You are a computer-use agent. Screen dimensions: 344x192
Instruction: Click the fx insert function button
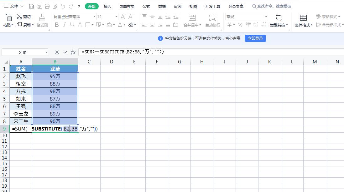(x=73, y=52)
